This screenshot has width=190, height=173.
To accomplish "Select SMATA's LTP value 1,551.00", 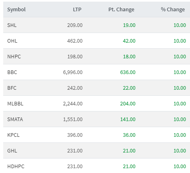I will 73,119.
